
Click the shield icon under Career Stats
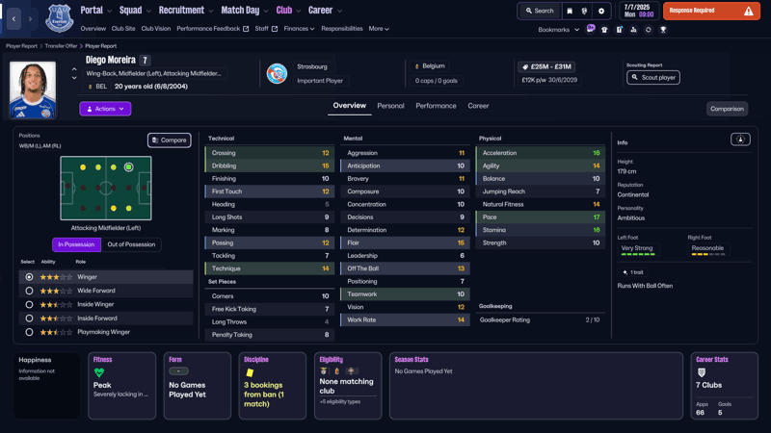tap(702, 372)
